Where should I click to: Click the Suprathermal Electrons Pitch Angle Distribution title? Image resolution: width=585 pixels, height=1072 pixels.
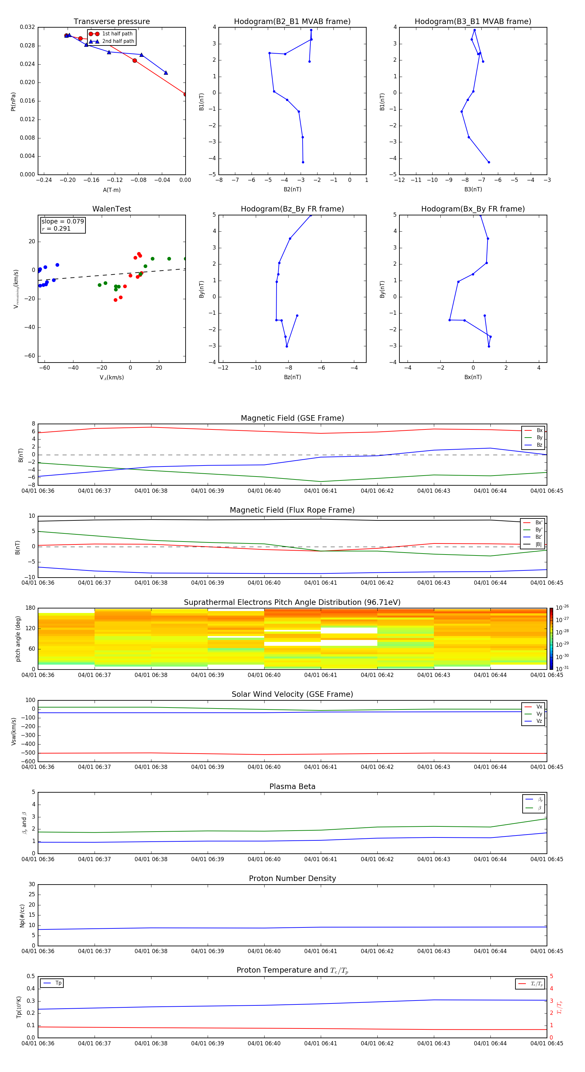pyautogui.click(x=292, y=603)
